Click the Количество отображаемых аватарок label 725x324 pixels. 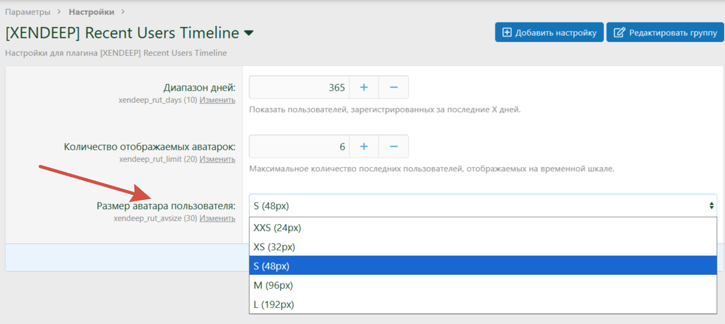[x=150, y=147]
